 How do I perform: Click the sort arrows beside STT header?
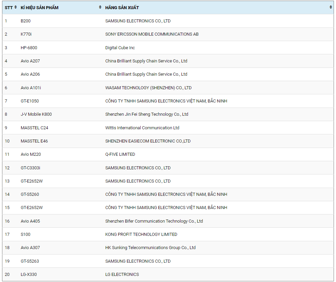pyautogui.click(x=16, y=7)
